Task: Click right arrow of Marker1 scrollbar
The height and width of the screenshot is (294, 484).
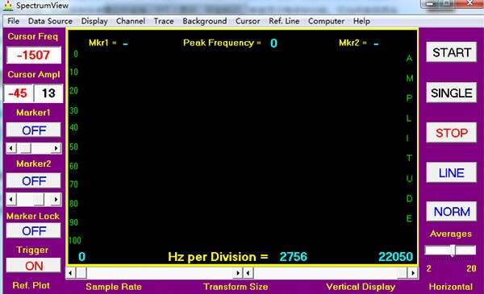Action: (x=56, y=148)
